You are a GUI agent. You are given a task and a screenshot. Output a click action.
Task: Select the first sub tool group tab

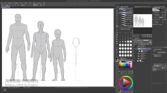pos(122,9)
